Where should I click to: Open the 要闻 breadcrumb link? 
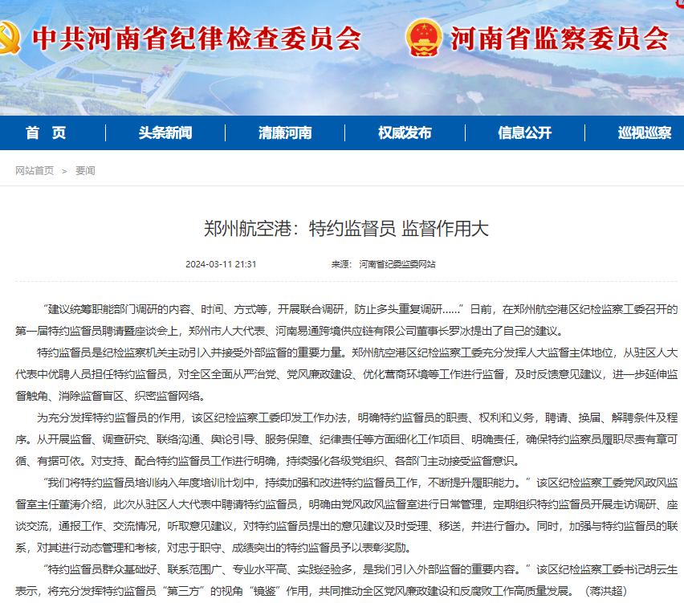[x=85, y=171]
